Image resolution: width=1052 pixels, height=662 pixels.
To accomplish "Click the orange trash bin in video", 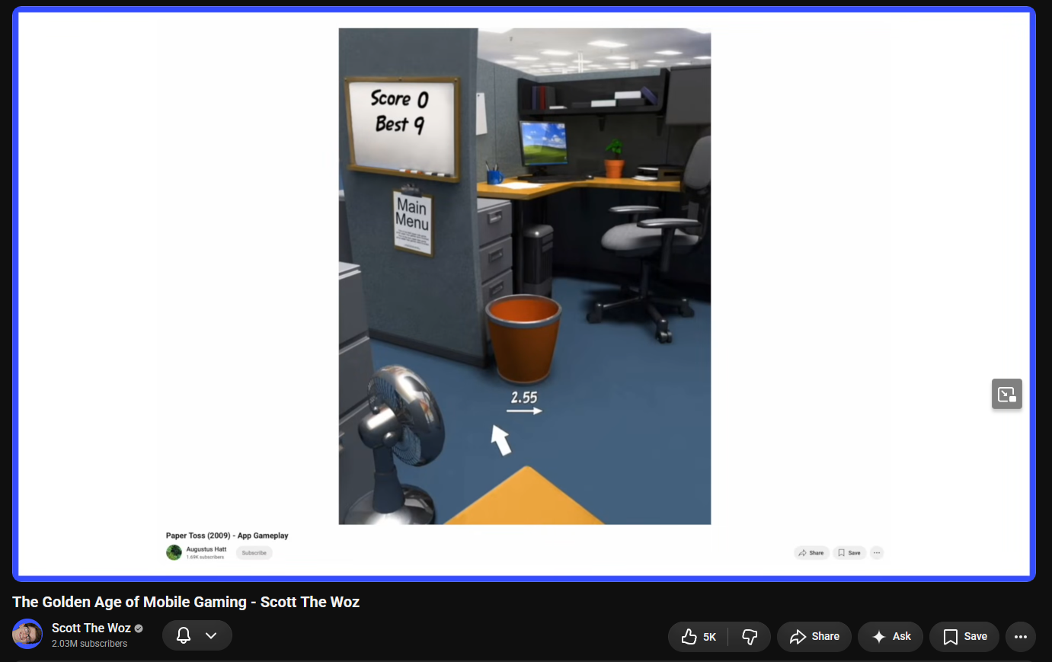I will 523,338.
